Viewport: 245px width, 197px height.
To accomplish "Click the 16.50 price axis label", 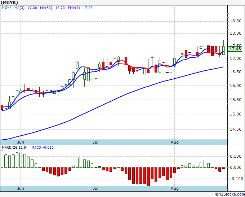I will [x=236, y=72].
